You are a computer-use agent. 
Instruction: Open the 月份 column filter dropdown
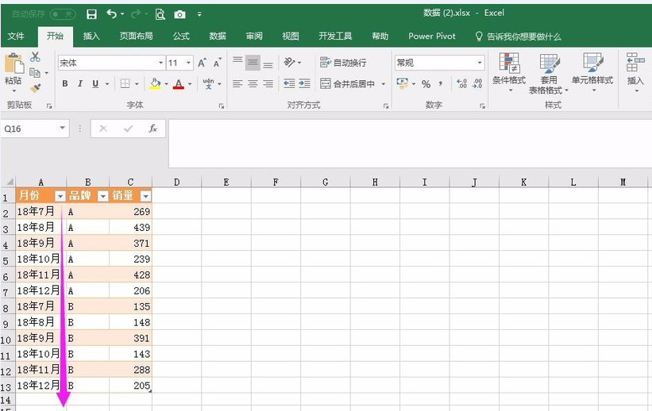tap(60, 196)
